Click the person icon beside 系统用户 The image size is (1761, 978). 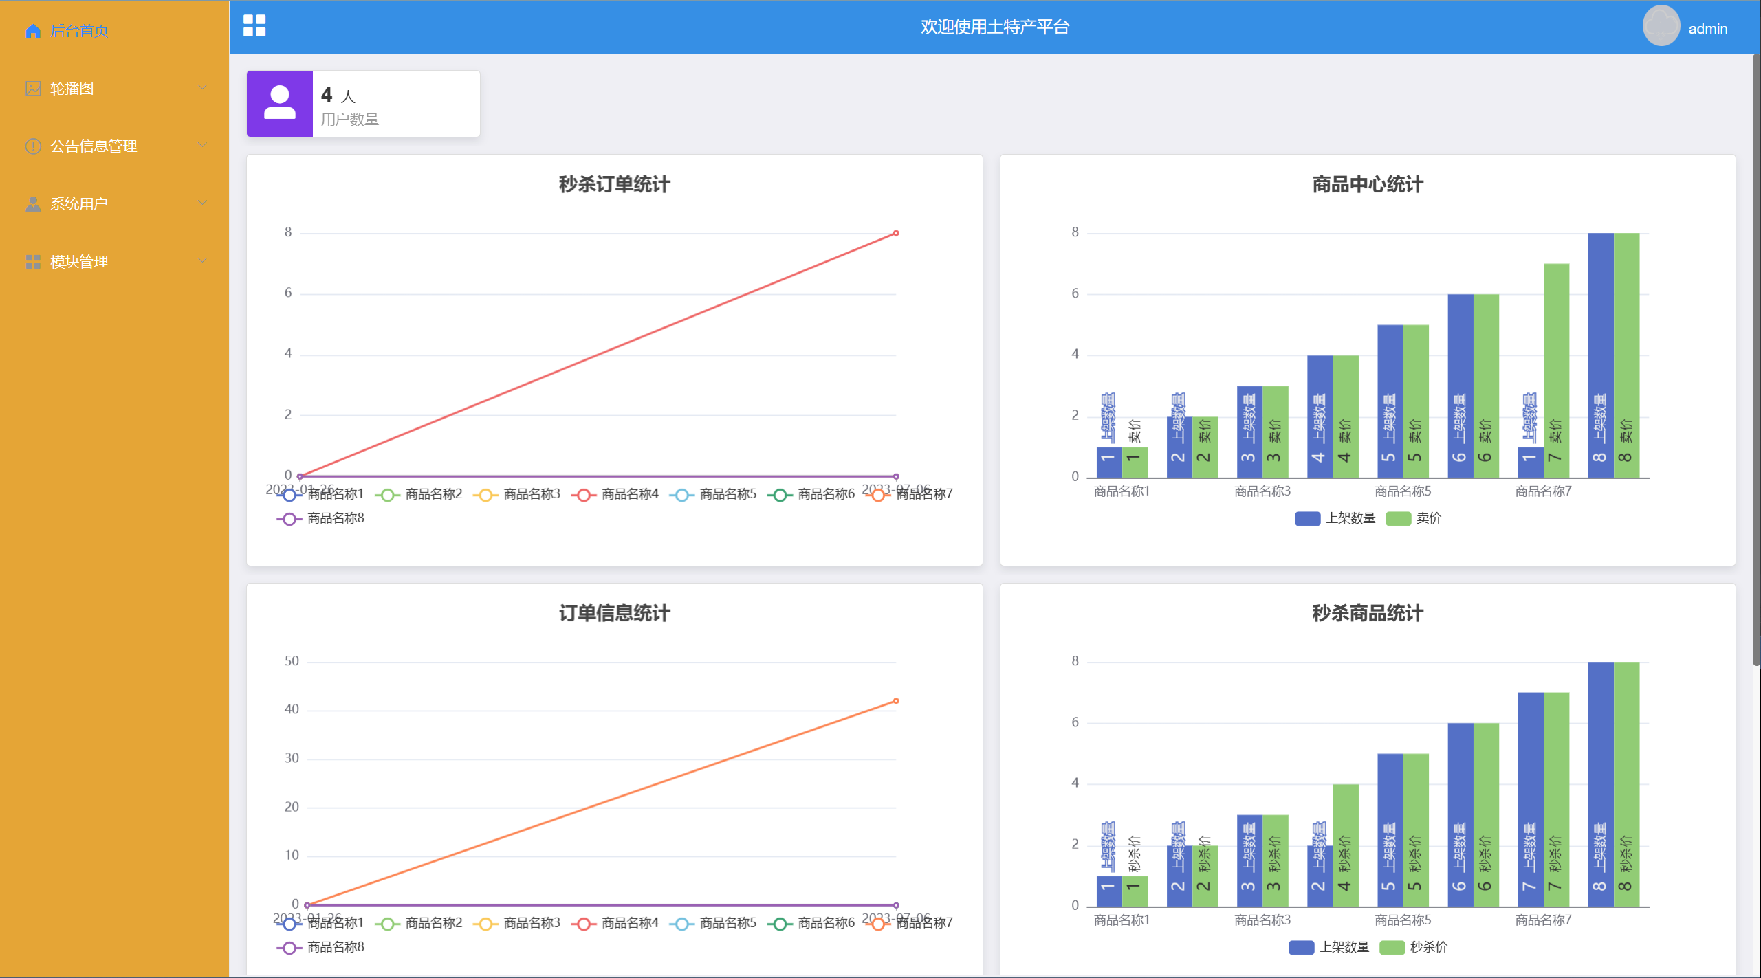[x=32, y=204]
